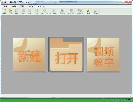This screenshot has width=133, height=102.
Task: Click the large 视频教学 tile
Action: point(103,54)
